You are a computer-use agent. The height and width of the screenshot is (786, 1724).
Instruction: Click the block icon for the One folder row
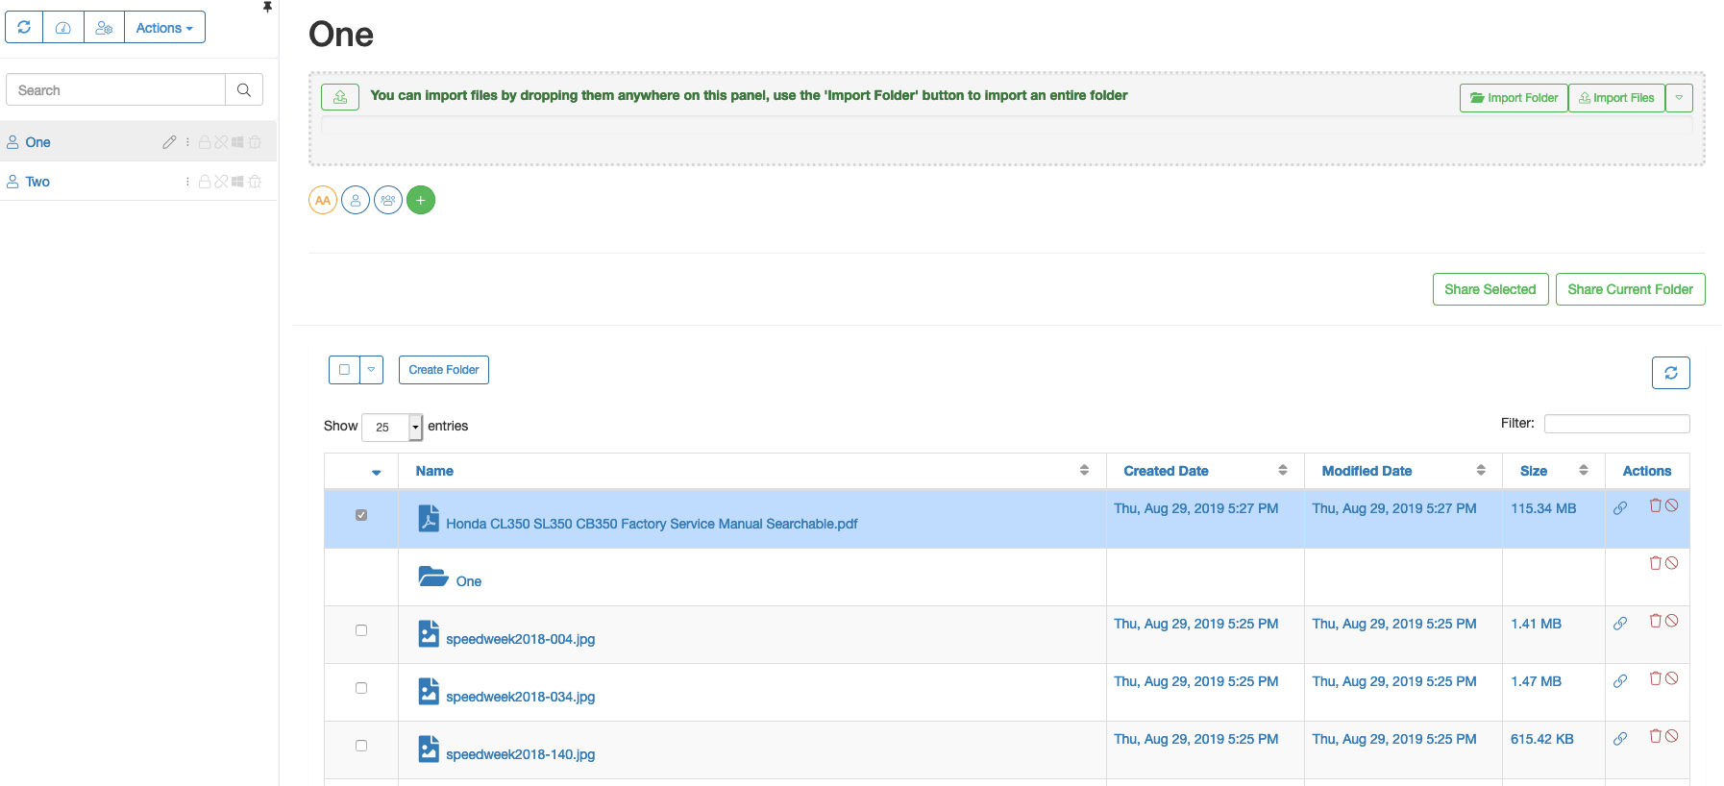[1672, 563]
